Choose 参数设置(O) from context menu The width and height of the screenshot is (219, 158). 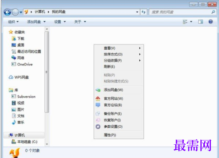119,126
